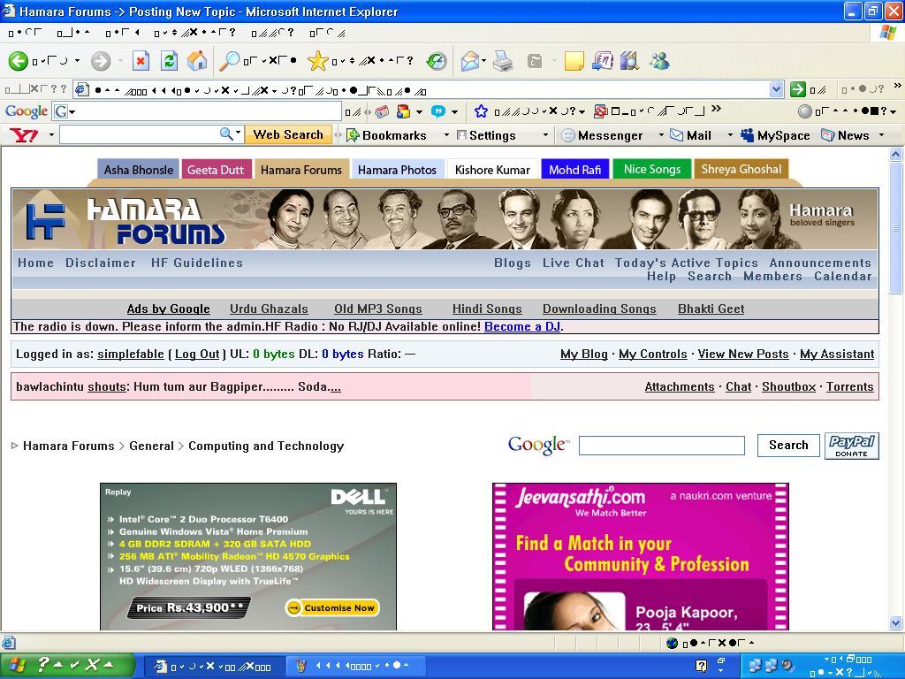Screen dimensions: 905x679
Task: Open the Shoutbox link
Action: [x=788, y=387]
